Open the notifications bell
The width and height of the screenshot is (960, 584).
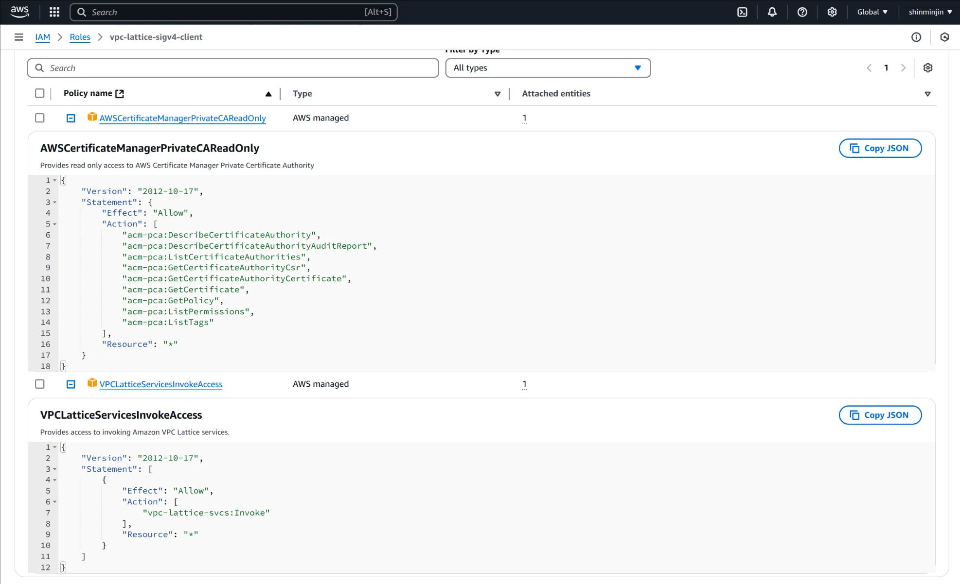(x=772, y=12)
